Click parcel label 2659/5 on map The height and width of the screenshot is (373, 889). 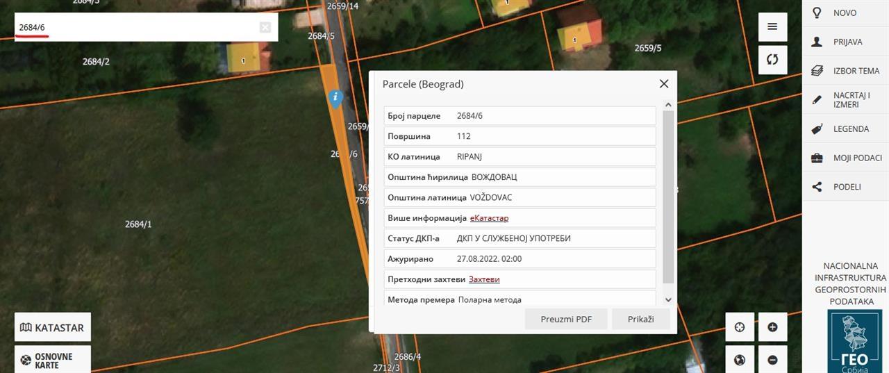[x=648, y=48]
